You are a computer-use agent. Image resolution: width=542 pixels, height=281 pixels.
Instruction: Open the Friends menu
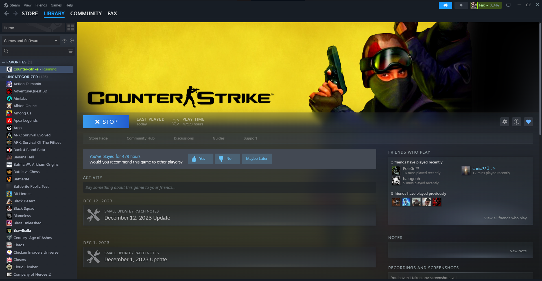(x=41, y=5)
